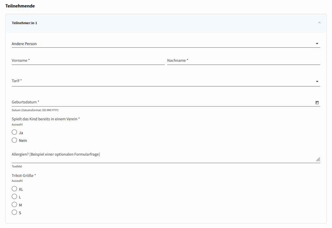Open the Tarif dropdown field
The width and height of the screenshot is (332, 228).
[x=162, y=81]
